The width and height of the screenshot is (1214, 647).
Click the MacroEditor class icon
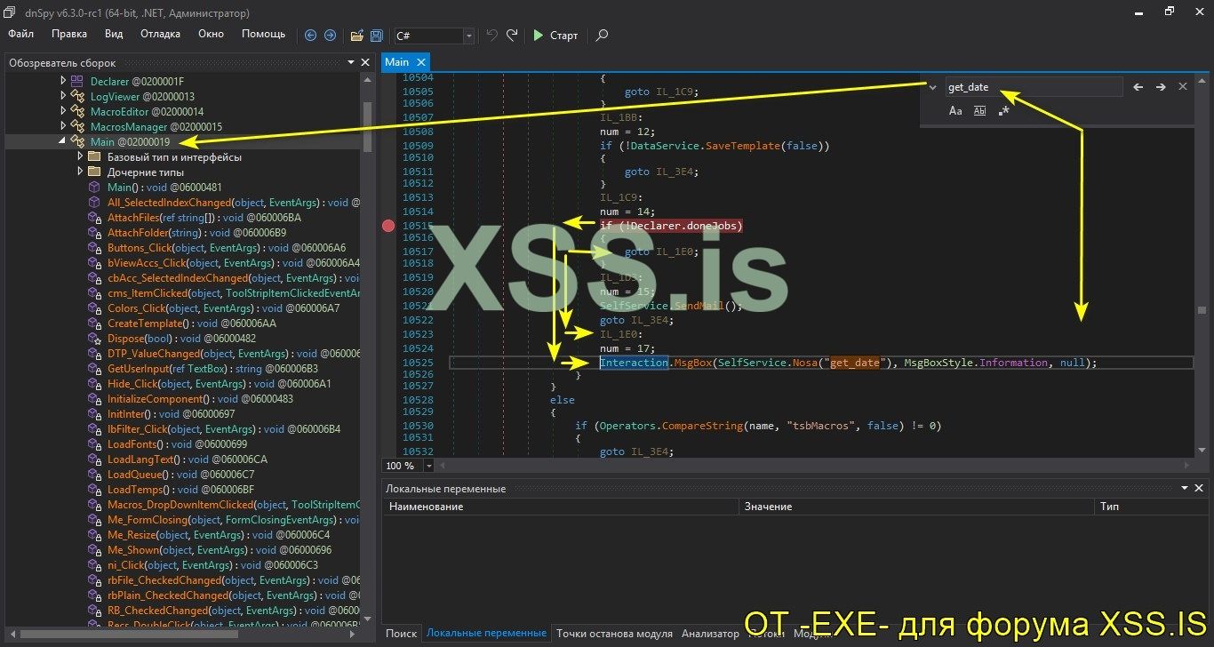coord(77,111)
